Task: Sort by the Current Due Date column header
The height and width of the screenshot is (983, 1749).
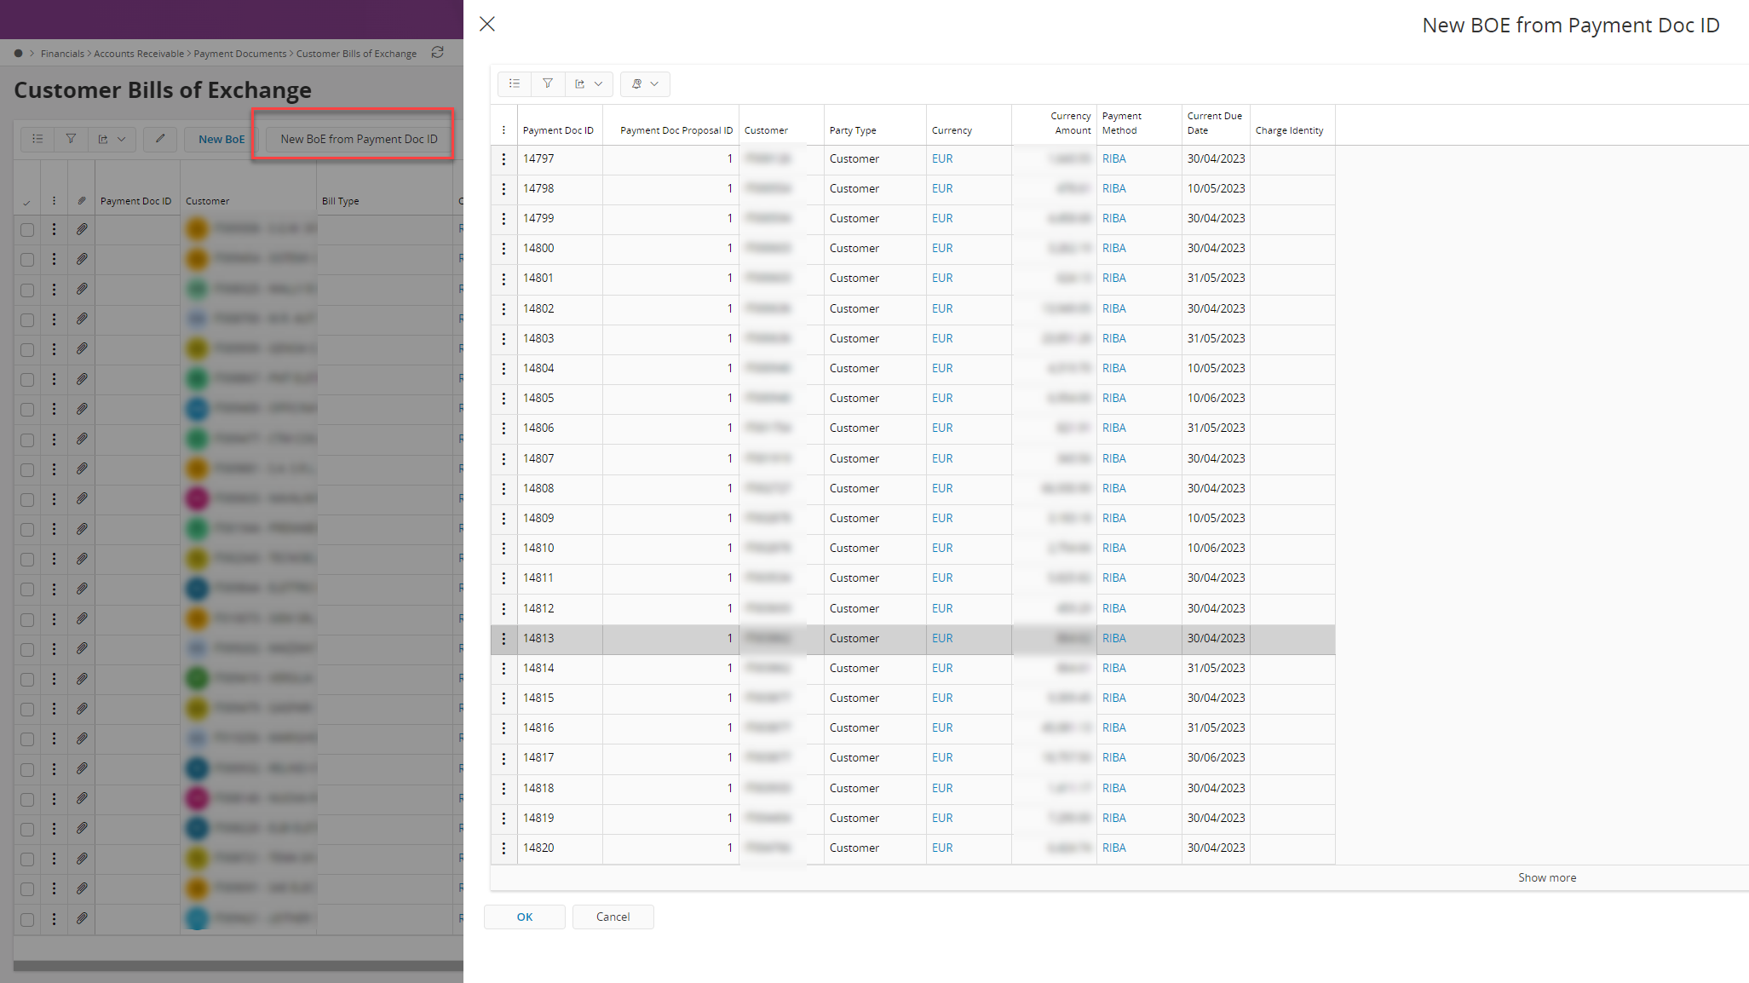Action: point(1215,123)
